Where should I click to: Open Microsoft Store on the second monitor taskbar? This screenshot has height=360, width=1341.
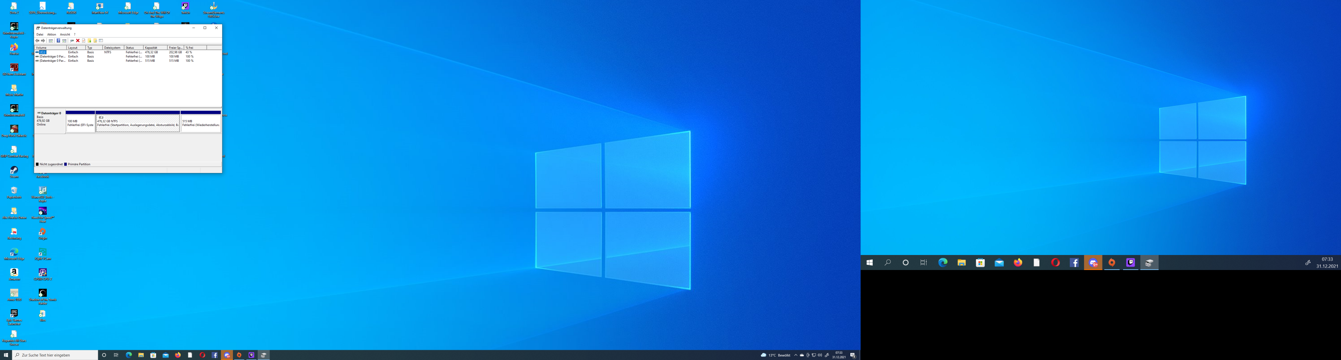pyautogui.click(x=980, y=263)
